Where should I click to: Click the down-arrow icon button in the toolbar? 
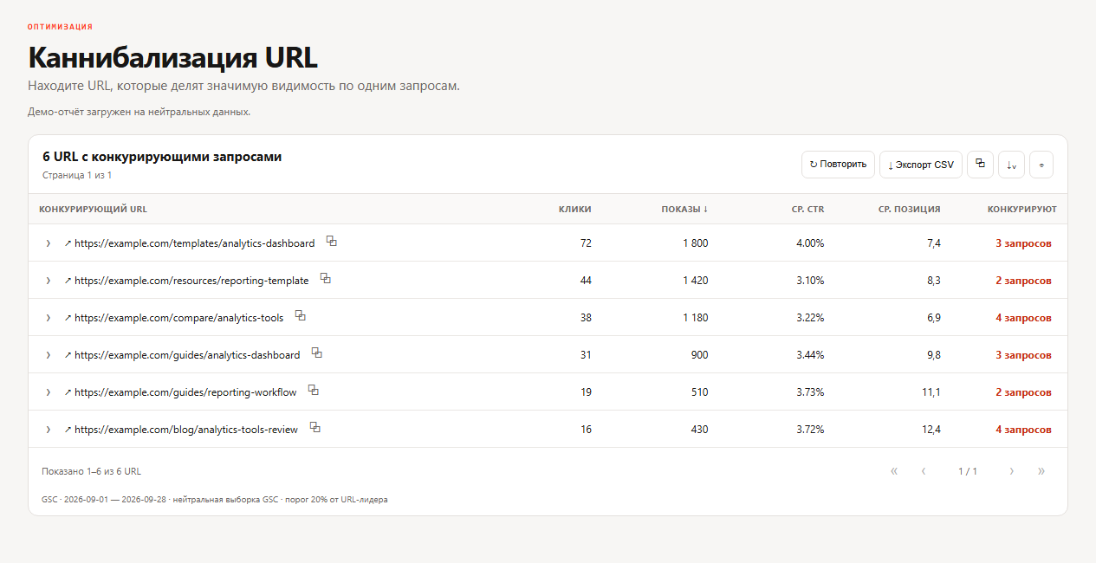coord(1011,165)
